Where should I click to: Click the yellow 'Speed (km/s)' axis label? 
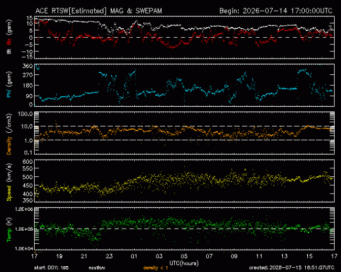point(9,182)
